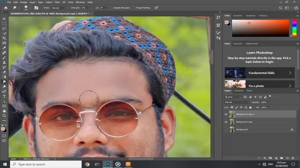Select the Zoom tool
The image size is (300, 168).
[x=4, y=116]
